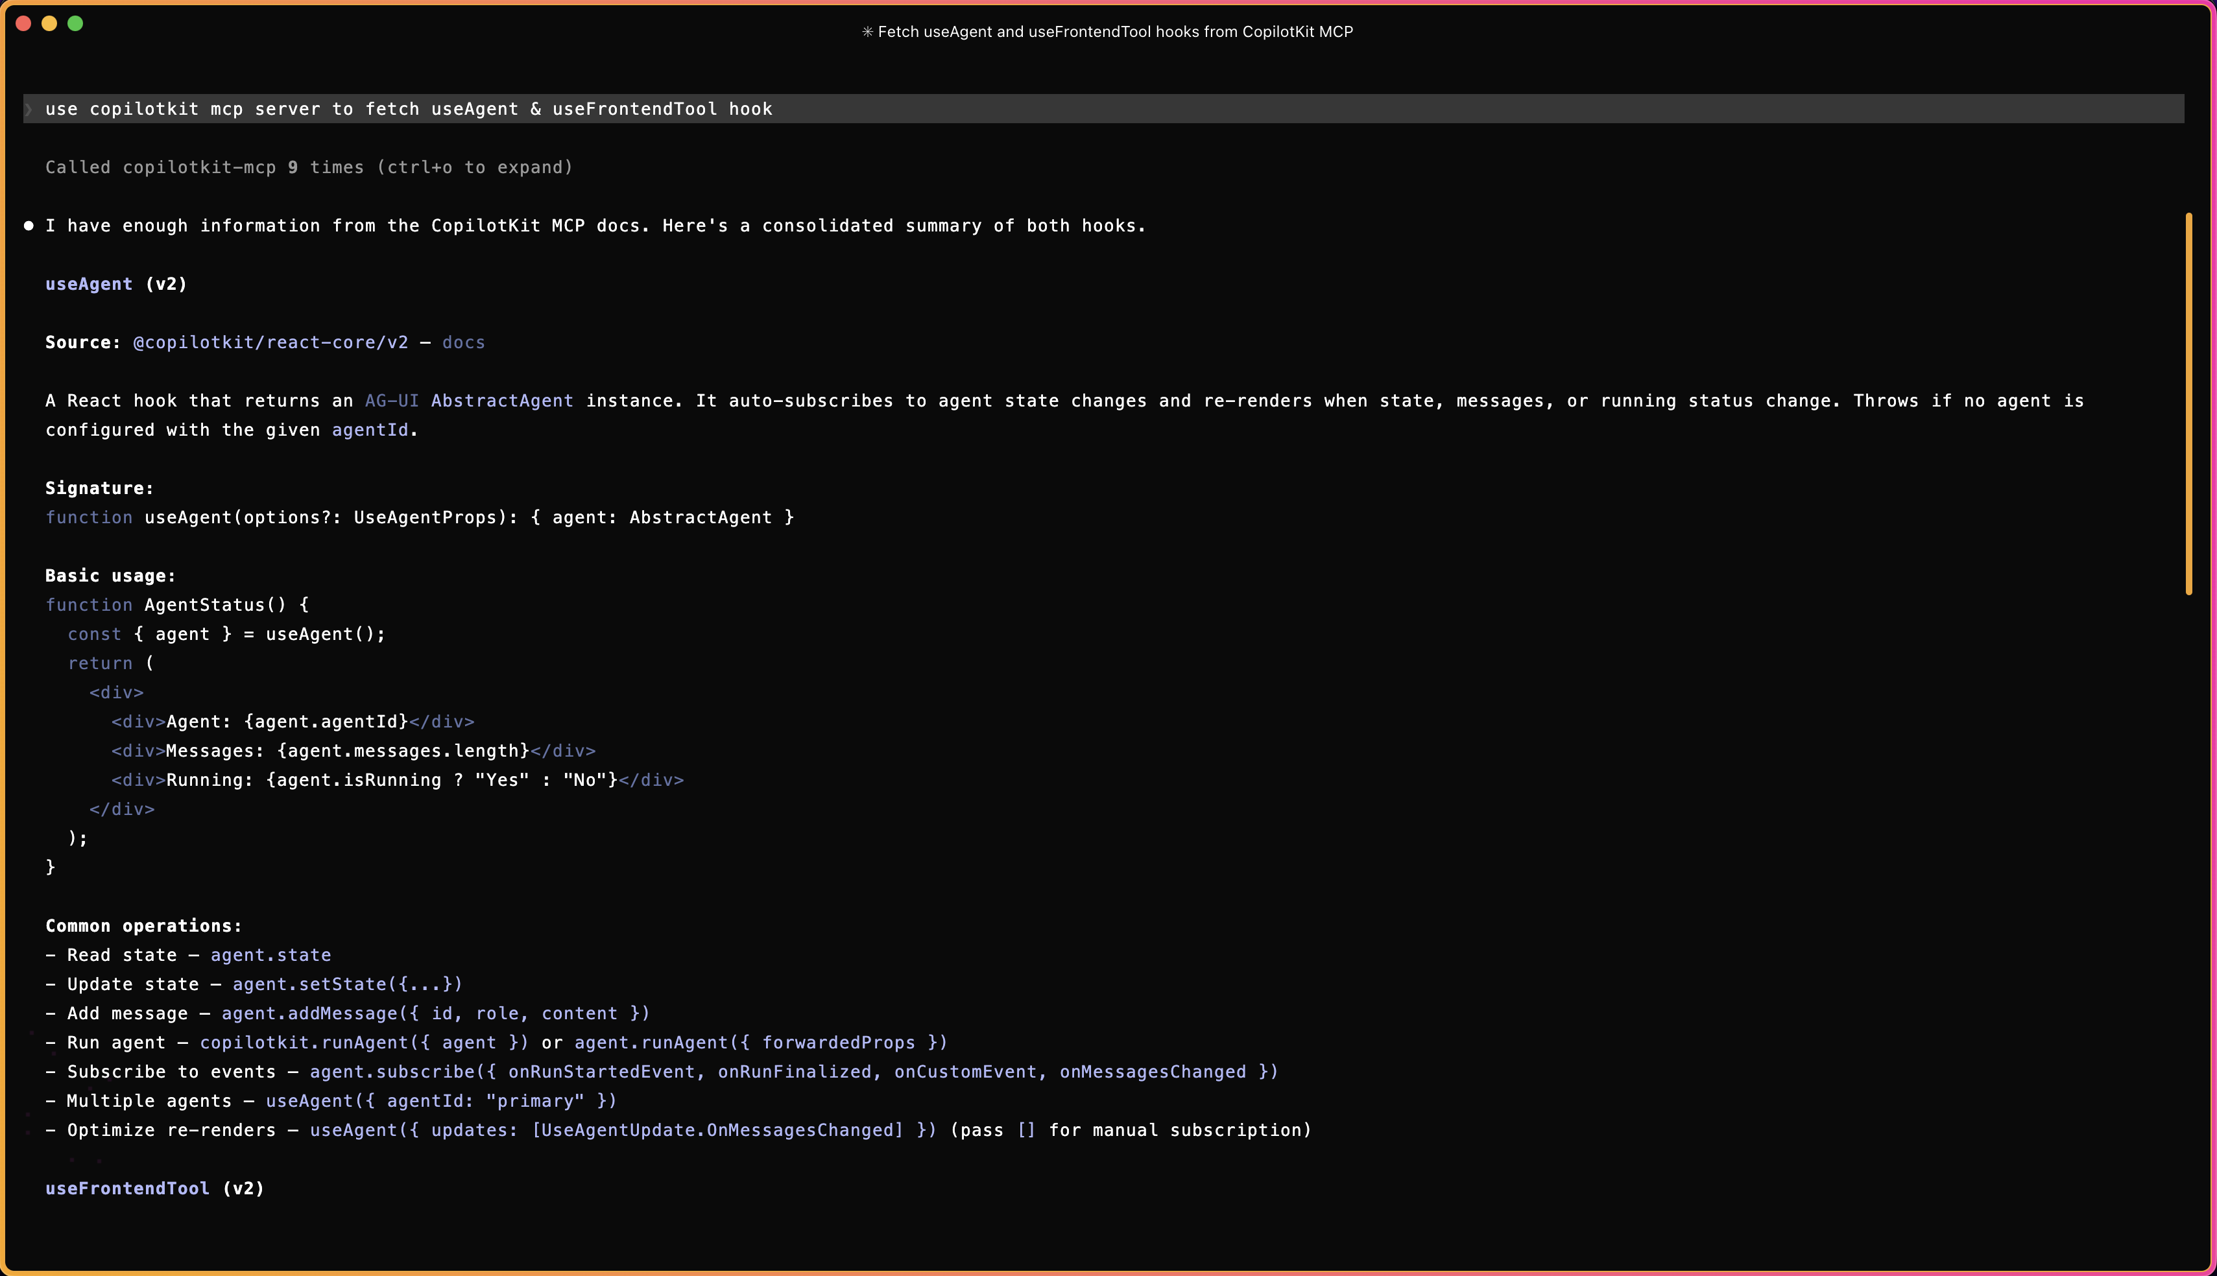This screenshot has height=1276, width=2217.
Task: Click the '(pass [] for manual subscription)' note
Action: (1131, 1131)
